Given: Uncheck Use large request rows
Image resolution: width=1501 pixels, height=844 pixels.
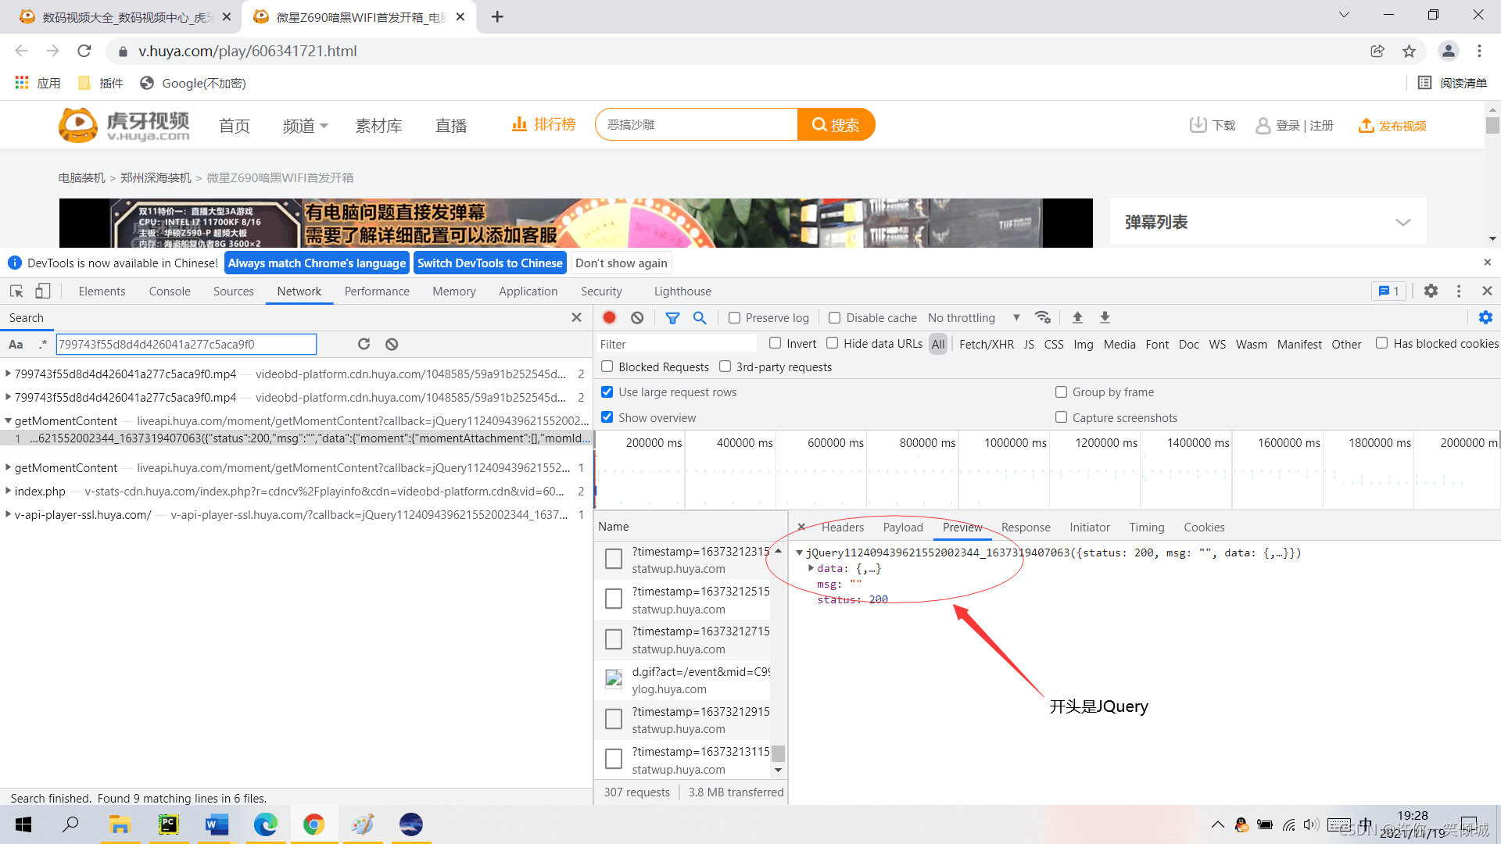Looking at the screenshot, I should pyautogui.click(x=607, y=392).
